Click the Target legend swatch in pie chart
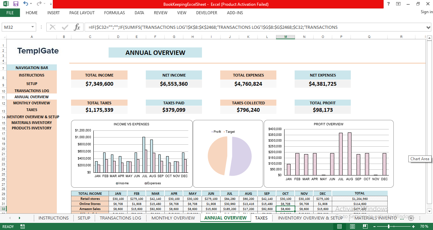Viewport: 433px width, 230px height. pyautogui.click(x=224, y=132)
